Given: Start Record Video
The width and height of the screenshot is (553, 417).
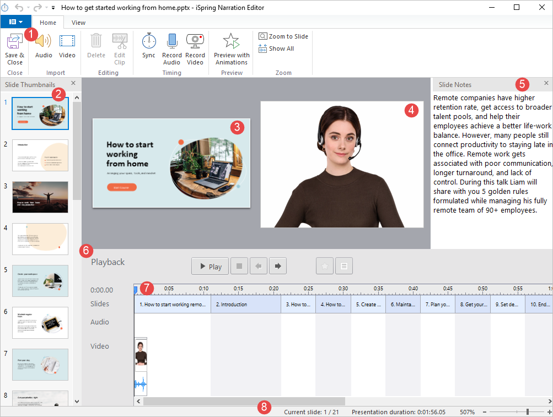Looking at the screenshot, I should tap(195, 42).
